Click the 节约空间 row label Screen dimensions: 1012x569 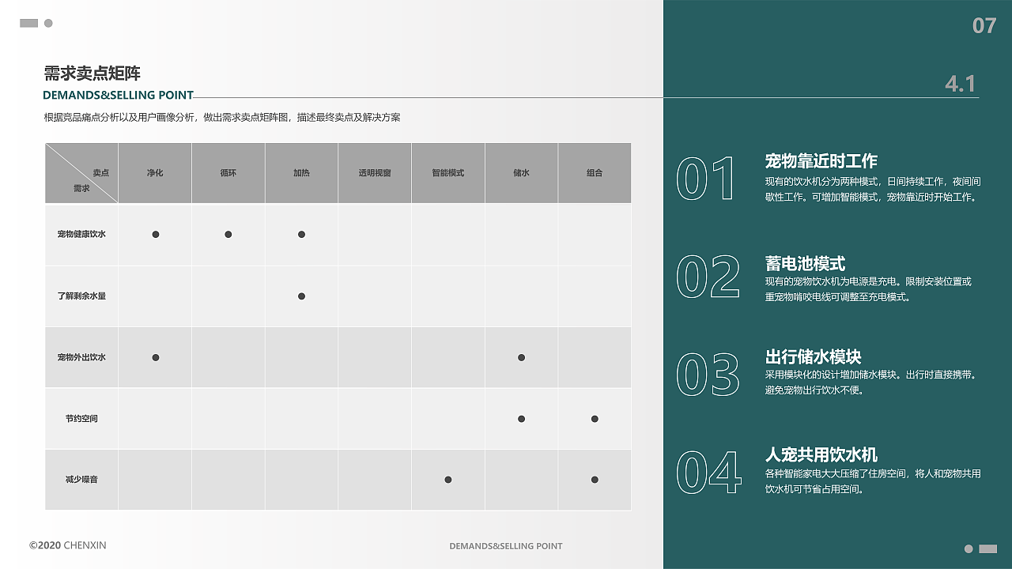click(81, 419)
